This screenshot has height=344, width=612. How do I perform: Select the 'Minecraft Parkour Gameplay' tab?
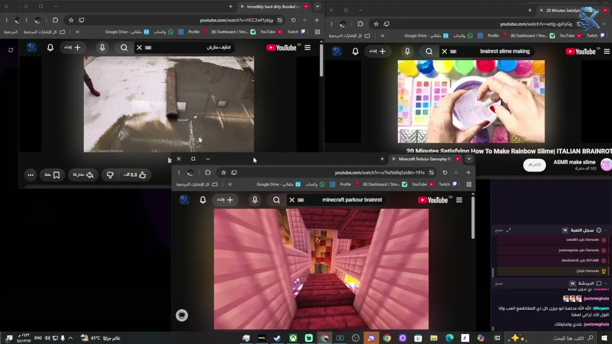(x=426, y=159)
